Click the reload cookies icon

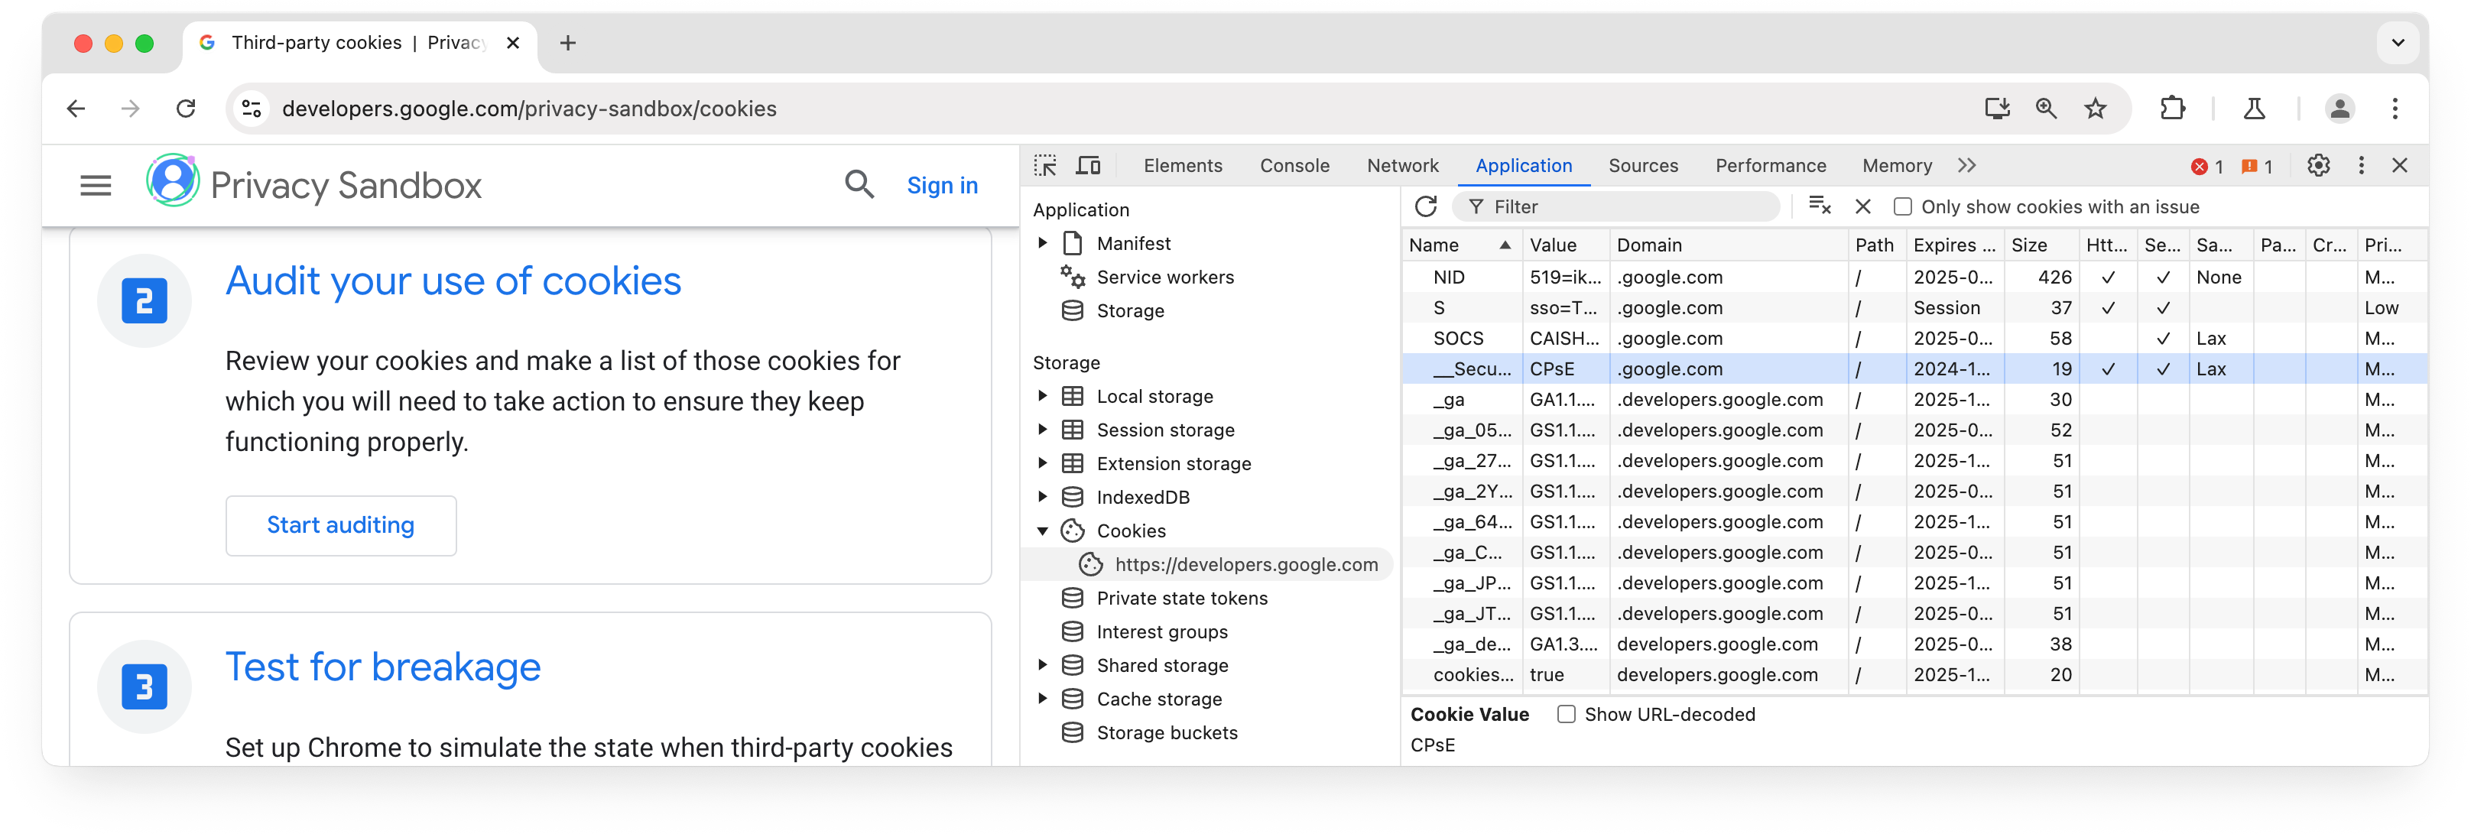pos(1427,206)
